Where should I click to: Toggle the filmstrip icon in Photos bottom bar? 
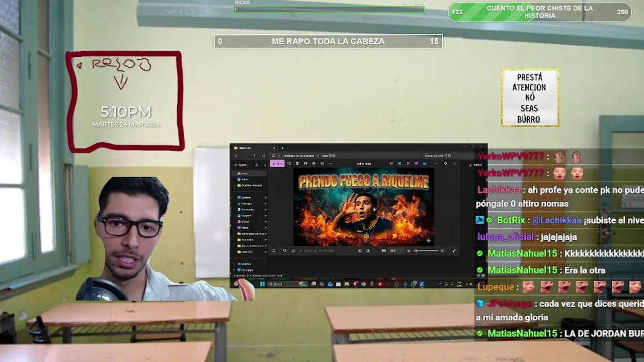coord(274,251)
